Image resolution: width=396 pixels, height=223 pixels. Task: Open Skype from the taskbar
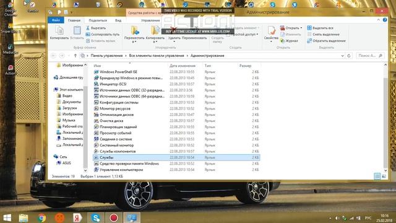[x=95, y=217]
